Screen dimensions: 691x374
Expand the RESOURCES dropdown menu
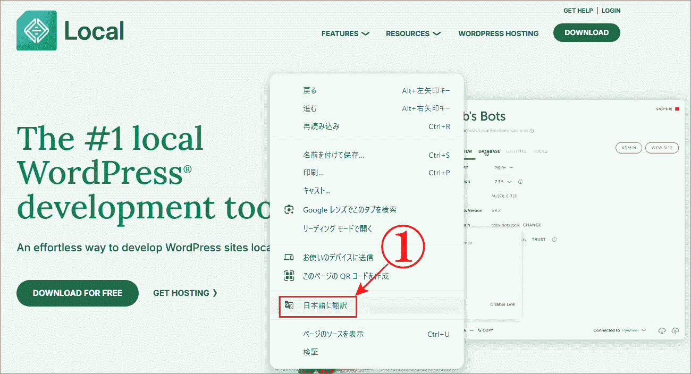point(413,33)
